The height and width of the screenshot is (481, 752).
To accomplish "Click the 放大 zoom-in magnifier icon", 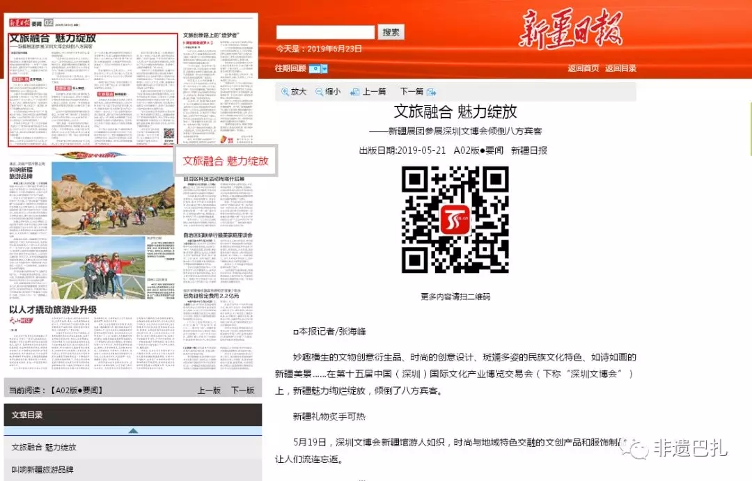I will [x=285, y=92].
